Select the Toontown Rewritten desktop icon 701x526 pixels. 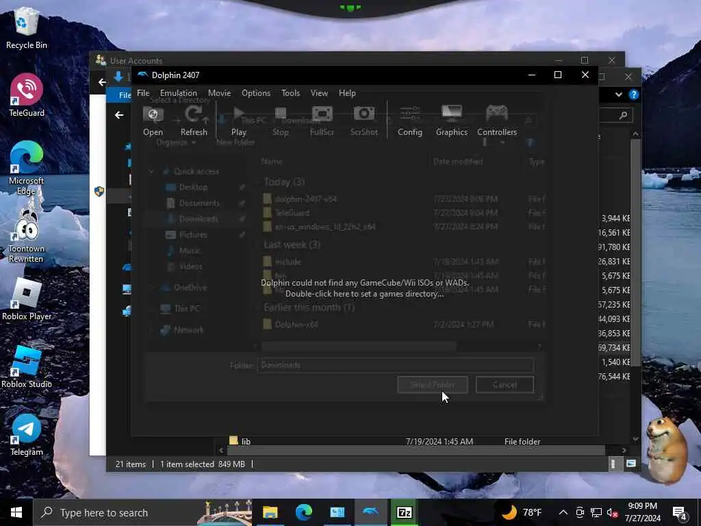coord(27,236)
